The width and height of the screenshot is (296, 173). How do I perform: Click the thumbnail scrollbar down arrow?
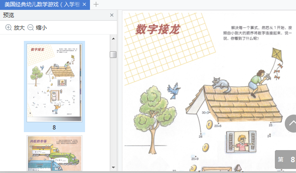(113, 167)
